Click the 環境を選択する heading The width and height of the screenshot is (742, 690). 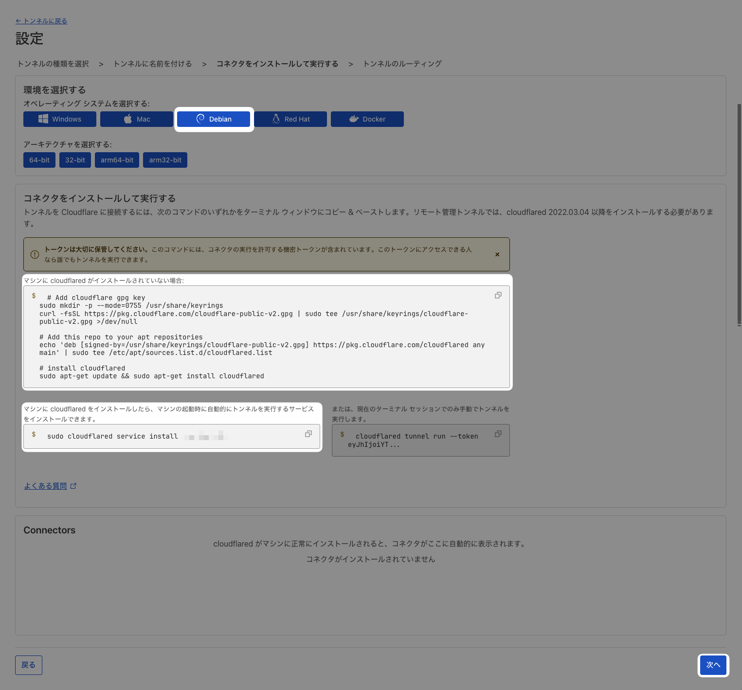pyautogui.click(x=54, y=90)
